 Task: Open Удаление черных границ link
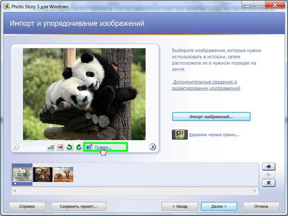point(214,135)
